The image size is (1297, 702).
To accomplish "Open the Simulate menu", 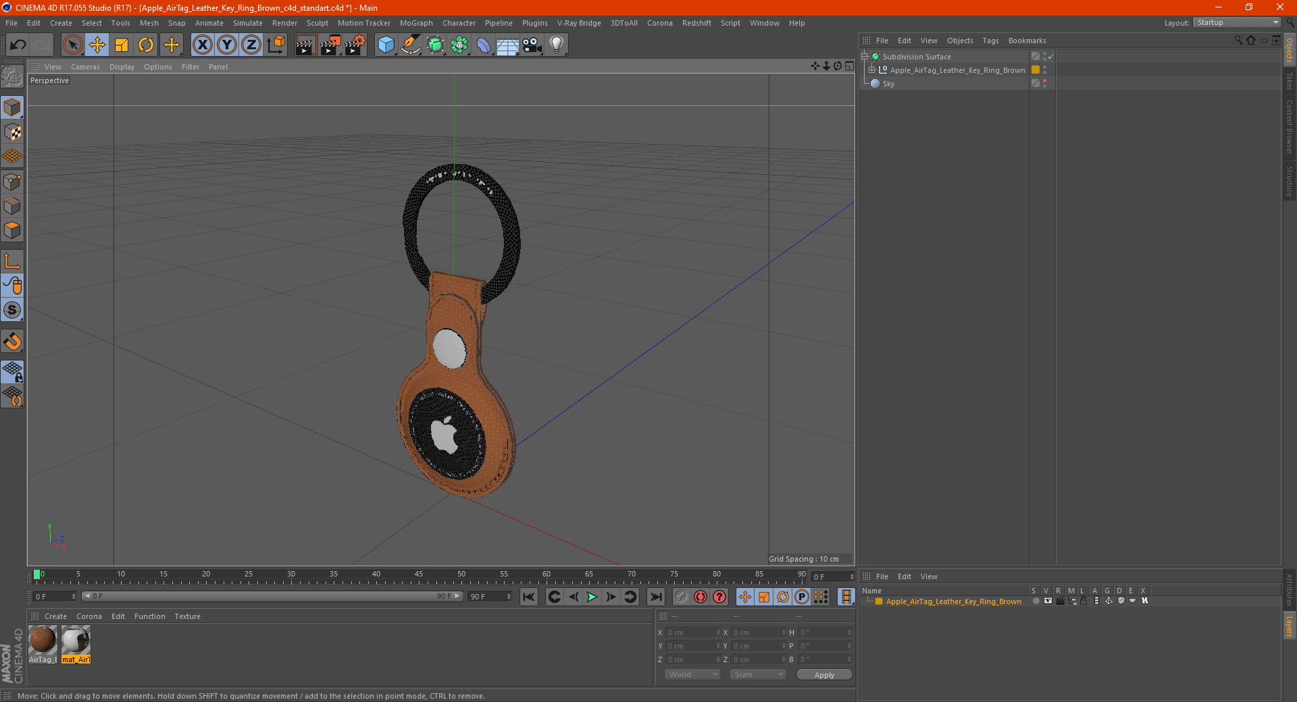I will pyautogui.click(x=248, y=23).
